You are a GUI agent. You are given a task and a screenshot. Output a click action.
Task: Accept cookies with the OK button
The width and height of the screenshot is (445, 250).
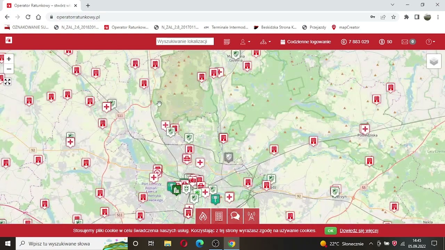click(330, 231)
